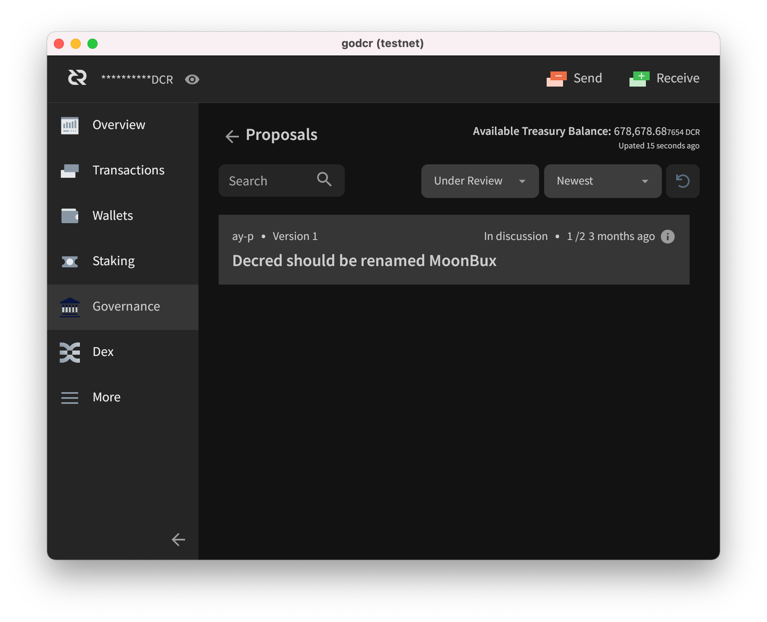Image resolution: width=767 pixels, height=622 pixels.
Task: Click the Overview chart icon
Action: pyautogui.click(x=70, y=125)
